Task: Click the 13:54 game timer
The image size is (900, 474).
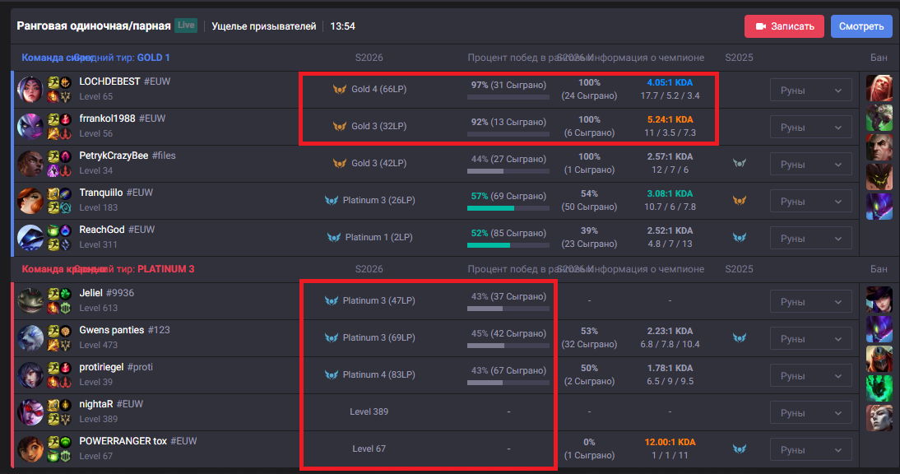Action: click(343, 26)
